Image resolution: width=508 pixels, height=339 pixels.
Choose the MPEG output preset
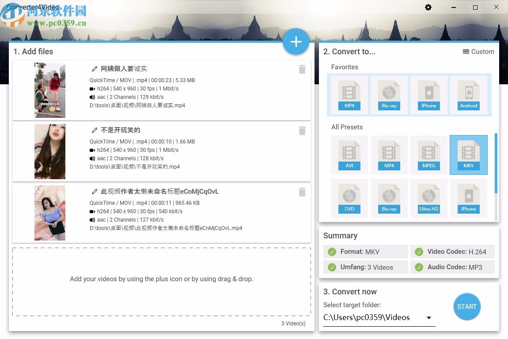pyautogui.click(x=428, y=154)
